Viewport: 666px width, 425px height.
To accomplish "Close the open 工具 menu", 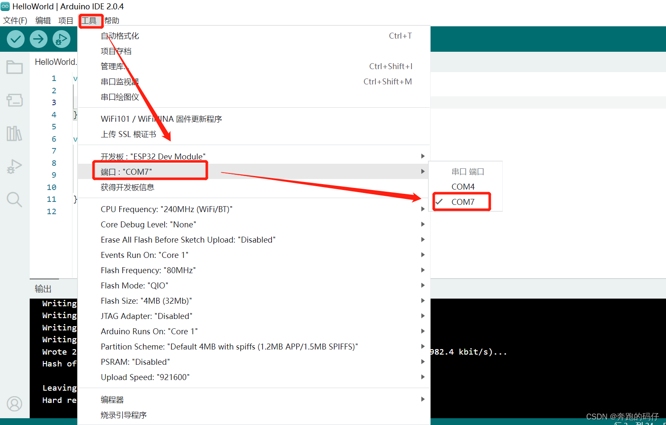I will [x=89, y=20].
